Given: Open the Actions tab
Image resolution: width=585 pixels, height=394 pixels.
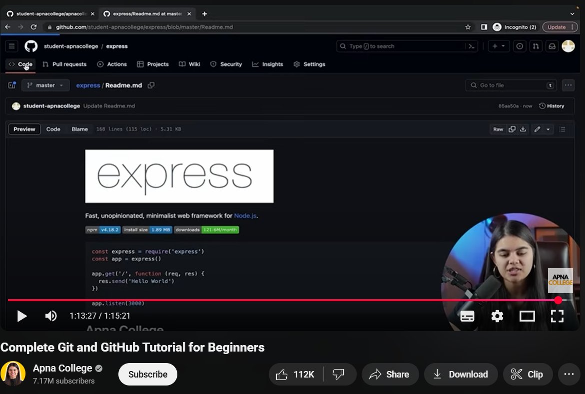Looking at the screenshot, I should tap(112, 64).
